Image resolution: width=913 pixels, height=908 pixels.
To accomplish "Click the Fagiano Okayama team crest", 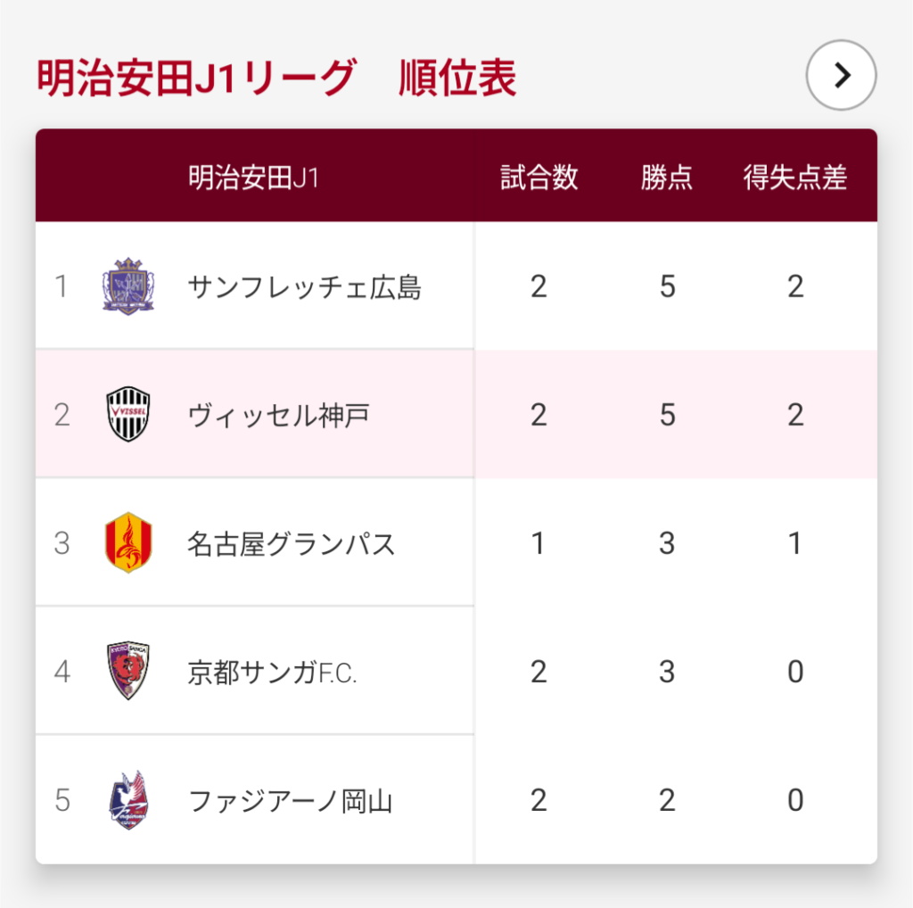I will [128, 800].
